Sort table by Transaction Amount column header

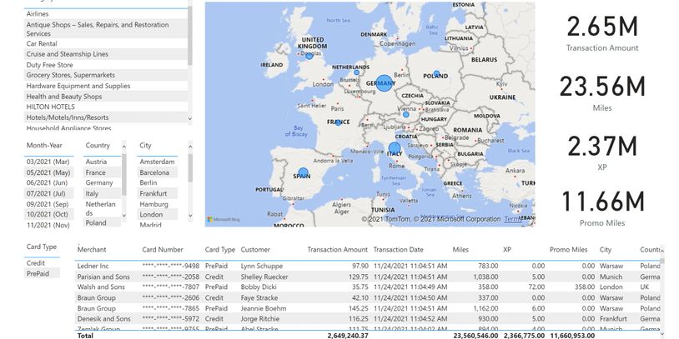tap(337, 250)
